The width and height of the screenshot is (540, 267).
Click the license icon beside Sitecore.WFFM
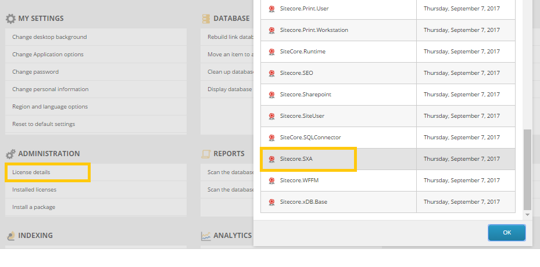pos(271,181)
